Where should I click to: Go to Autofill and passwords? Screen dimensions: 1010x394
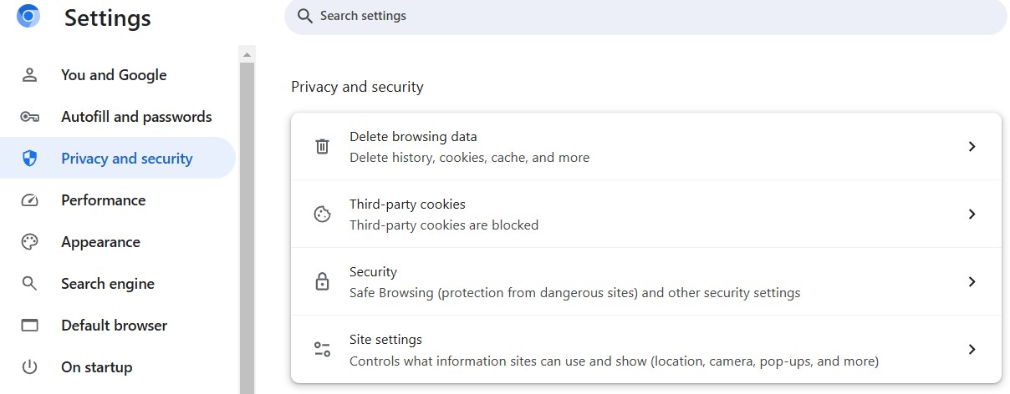tap(136, 117)
